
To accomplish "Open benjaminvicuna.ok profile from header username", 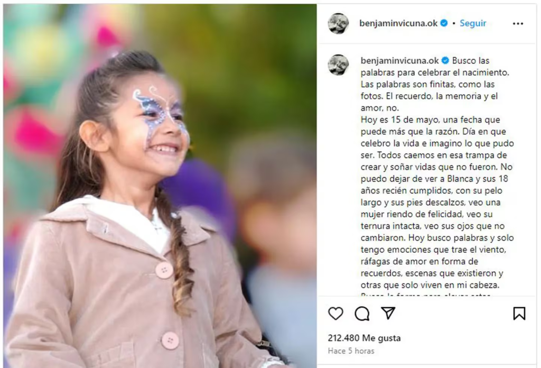I will pyautogui.click(x=398, y=23).
